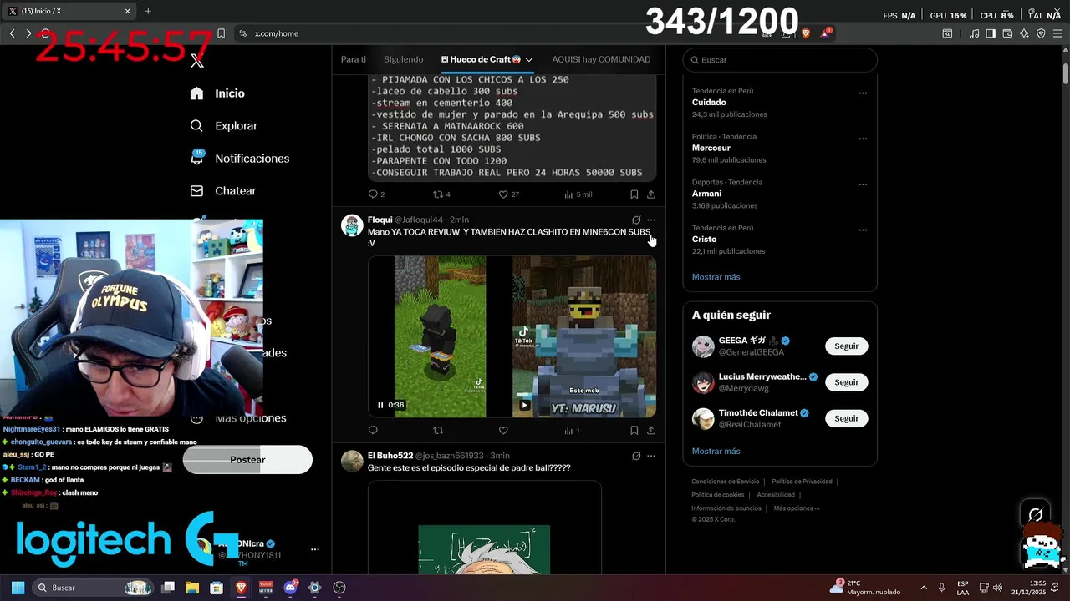1070x601 pixels.
Task: Bookmark Floqui's post
Action: 634,431
